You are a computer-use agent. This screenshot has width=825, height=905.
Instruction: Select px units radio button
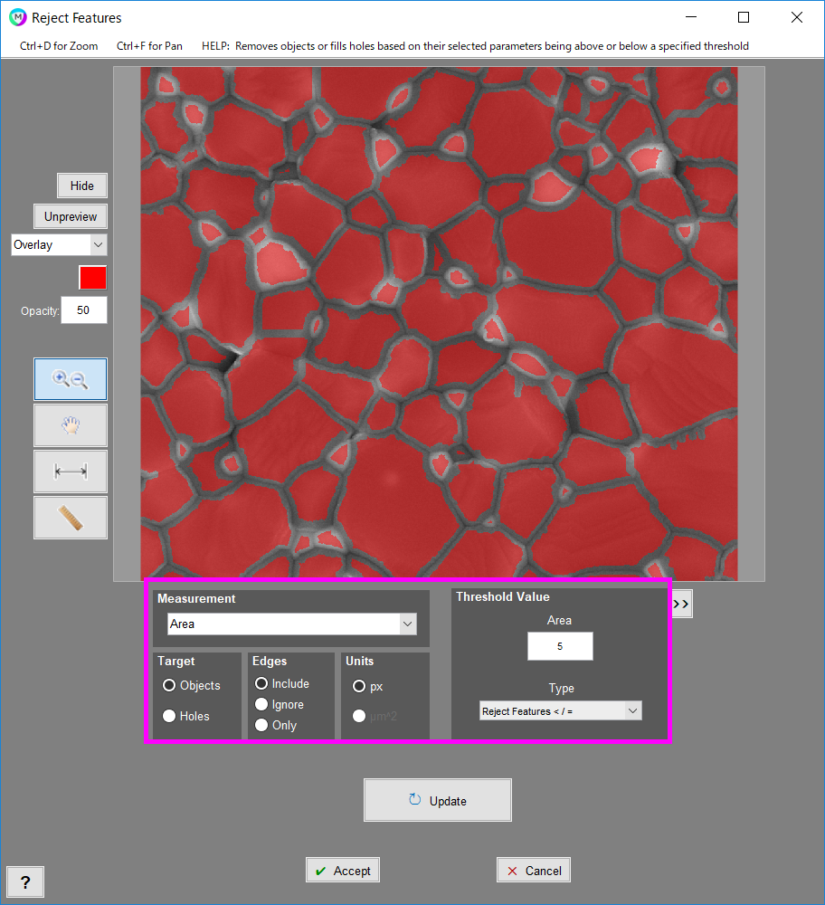[x=359, y=686]
